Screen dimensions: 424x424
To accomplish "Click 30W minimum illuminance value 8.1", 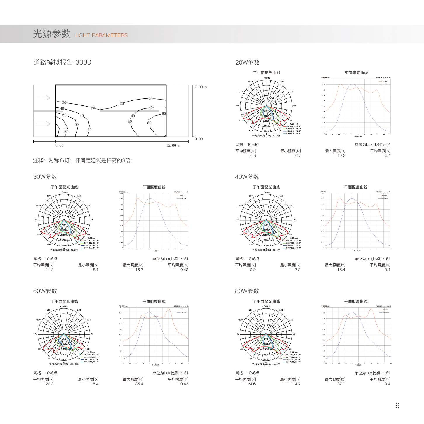I will 96,270.
